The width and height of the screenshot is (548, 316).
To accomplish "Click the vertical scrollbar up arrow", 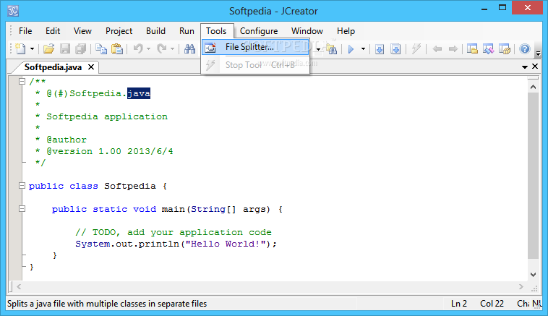I will click(533, 87).
